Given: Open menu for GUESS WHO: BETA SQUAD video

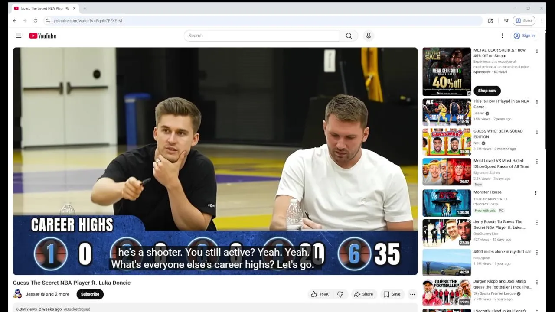Looking at the screenshot, I should pyautogui.click(x=537, y=132).
